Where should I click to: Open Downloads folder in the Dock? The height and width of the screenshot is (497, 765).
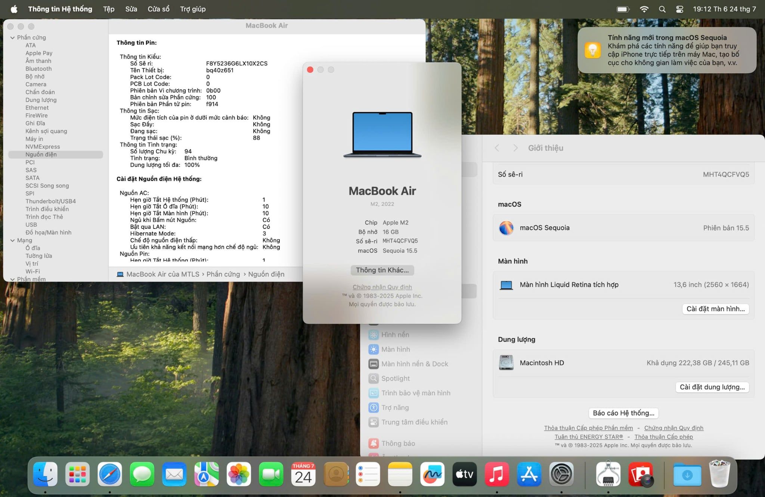pos(687,474)
